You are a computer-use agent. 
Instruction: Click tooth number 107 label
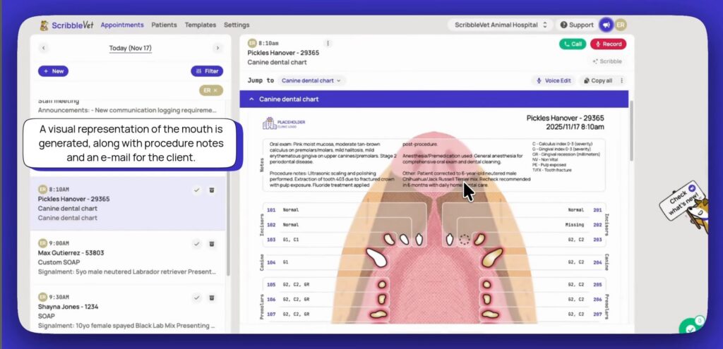click(271, 314)
